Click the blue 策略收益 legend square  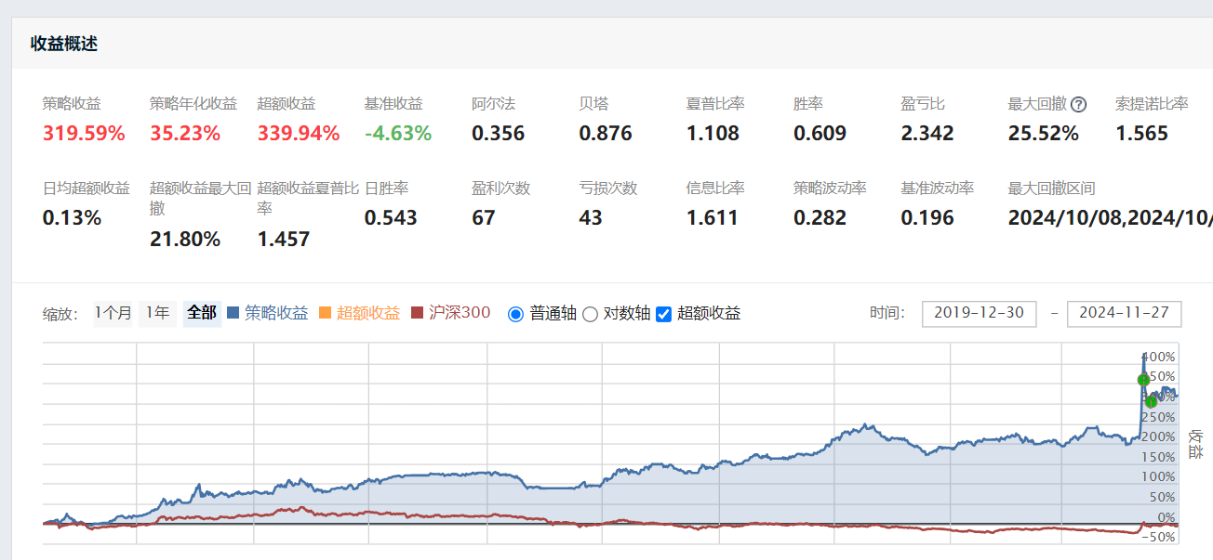[233, 314]
